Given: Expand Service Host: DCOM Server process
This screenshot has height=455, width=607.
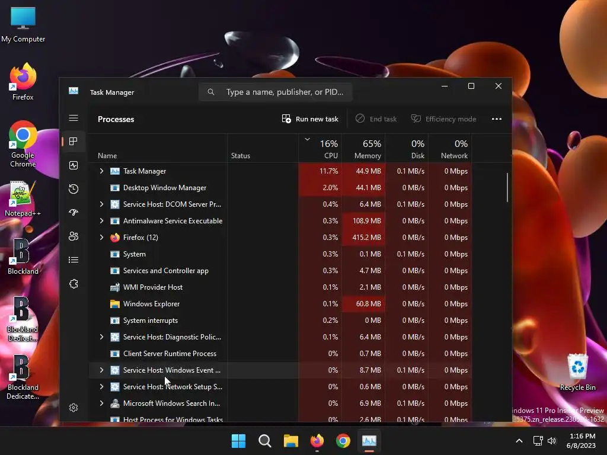Looking at the screenshot, I should click(x=101, y=204).
